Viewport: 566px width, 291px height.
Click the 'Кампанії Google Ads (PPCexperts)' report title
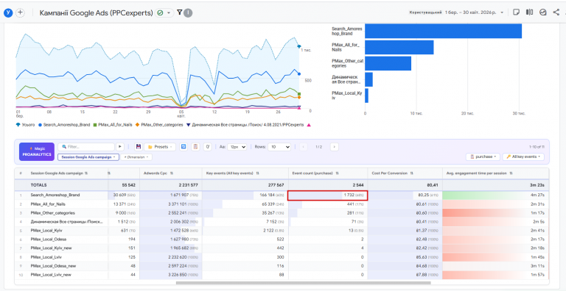[x=96, y=13]
